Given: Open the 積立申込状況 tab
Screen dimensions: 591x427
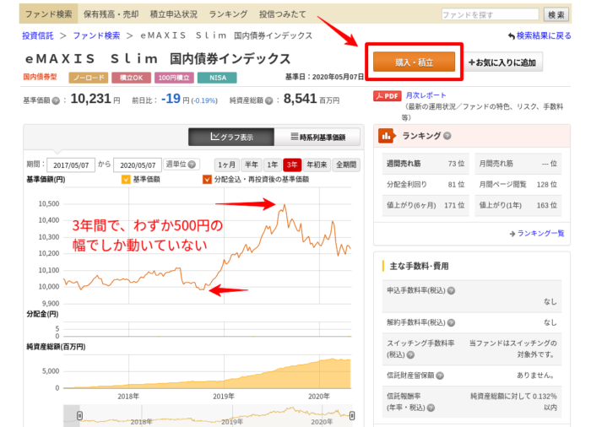Looking at the screenshot, I should click(174, 14).
